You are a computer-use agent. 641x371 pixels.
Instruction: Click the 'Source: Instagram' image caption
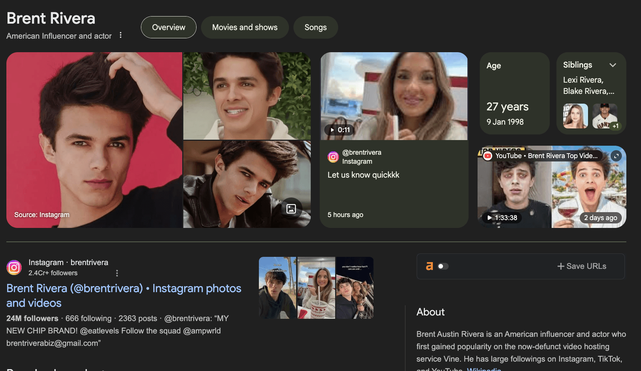42,215
